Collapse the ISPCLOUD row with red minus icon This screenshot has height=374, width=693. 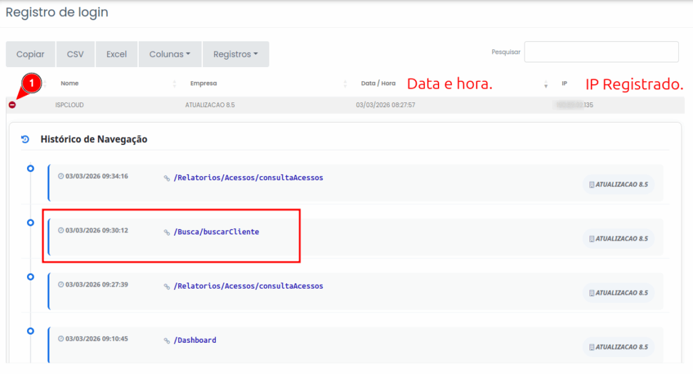12,105
